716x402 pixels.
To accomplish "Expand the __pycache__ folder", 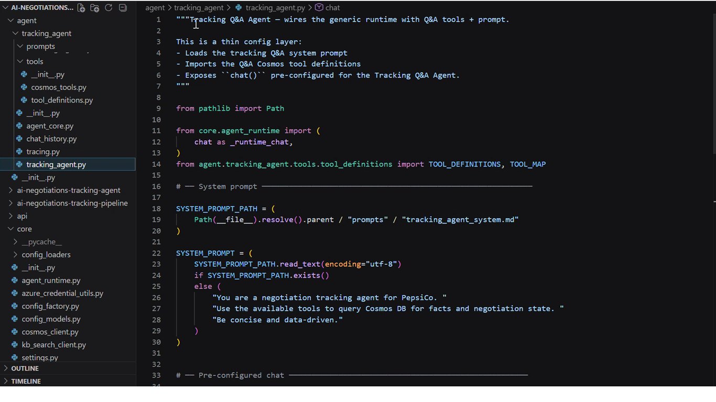I will pos(15,242).
